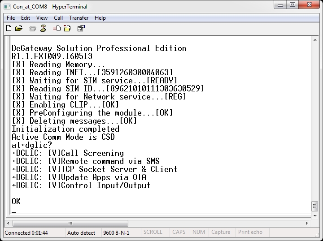
Task: Click the Open file folder icon
Action: (x=19, y=28)
